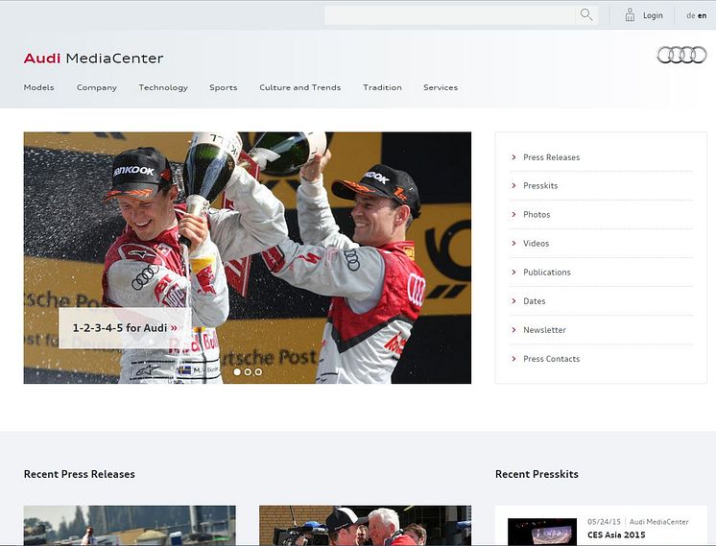The height and width of the screenshot is (546, 716).
Task: Click the Login user icon
Action: pyautogui.click(x=630, y=15)
